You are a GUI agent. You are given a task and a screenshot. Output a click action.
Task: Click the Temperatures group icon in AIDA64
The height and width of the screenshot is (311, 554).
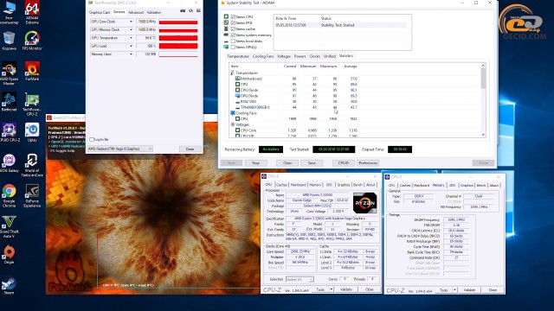232,73
